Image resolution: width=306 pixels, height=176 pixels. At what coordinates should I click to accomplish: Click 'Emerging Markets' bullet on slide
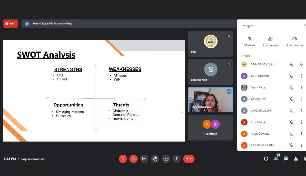tap(70, 112)
